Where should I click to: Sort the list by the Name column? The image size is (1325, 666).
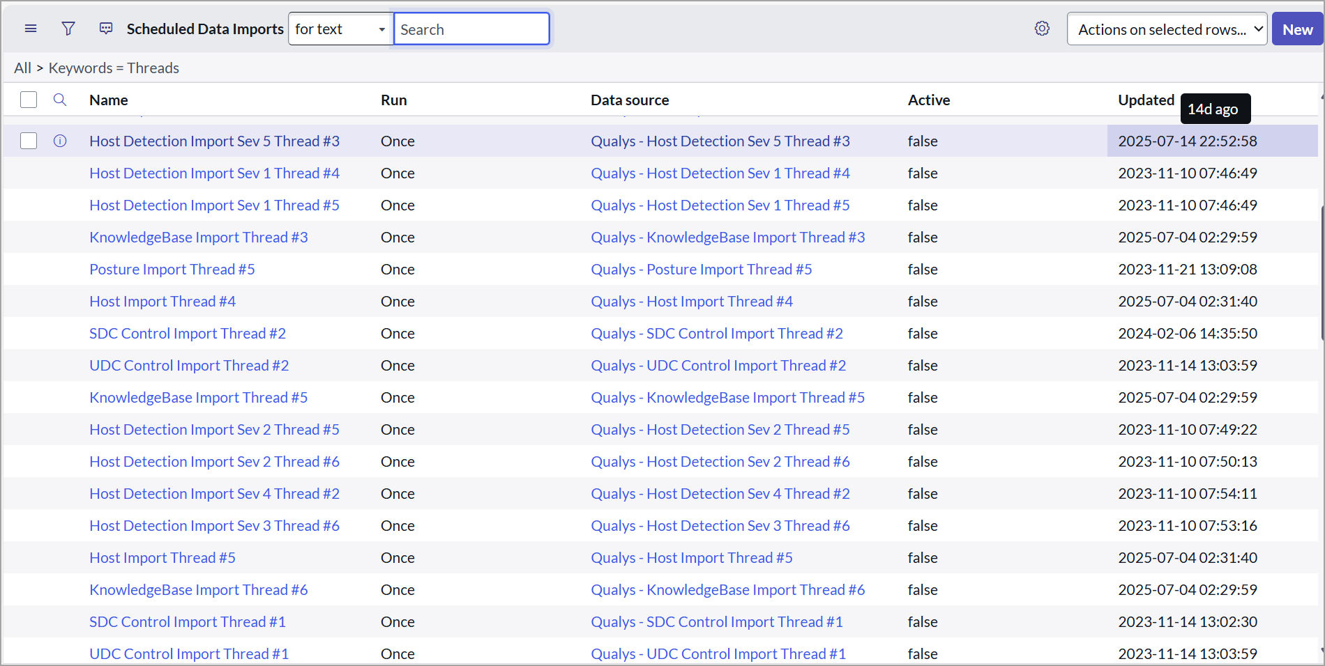coord(109,100)
